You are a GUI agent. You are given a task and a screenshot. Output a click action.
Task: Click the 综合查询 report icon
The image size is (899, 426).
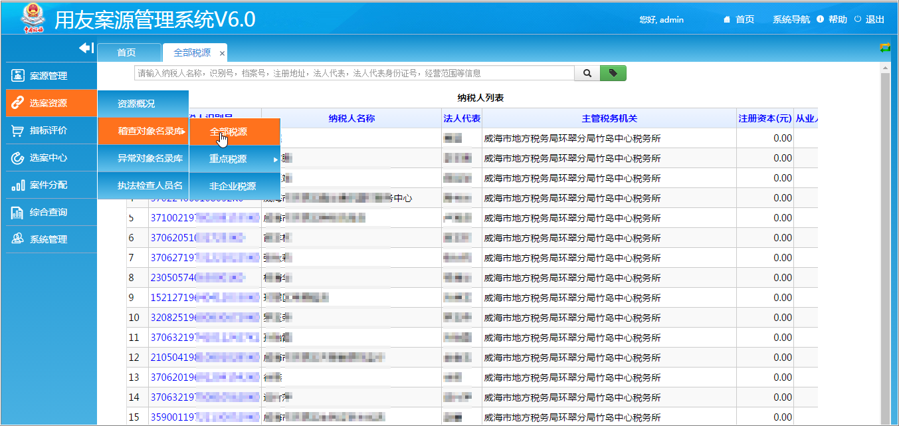click(17, 212)
